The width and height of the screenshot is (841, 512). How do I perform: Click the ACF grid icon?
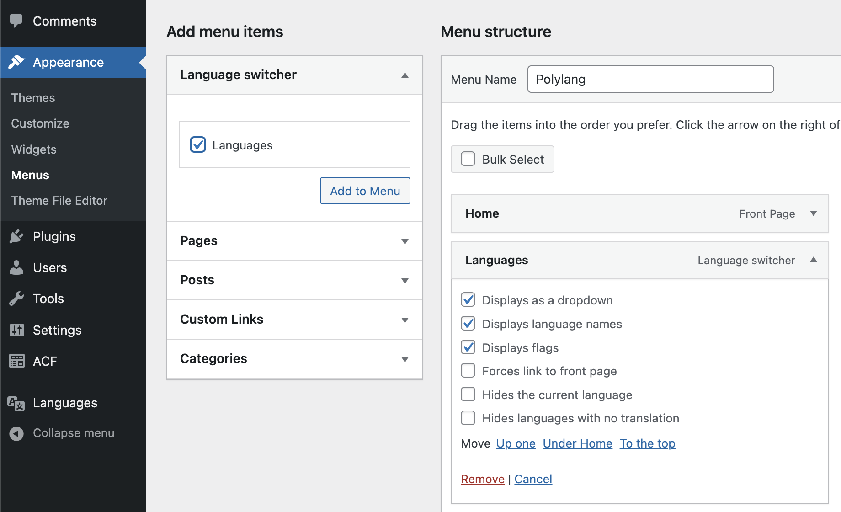16,361
